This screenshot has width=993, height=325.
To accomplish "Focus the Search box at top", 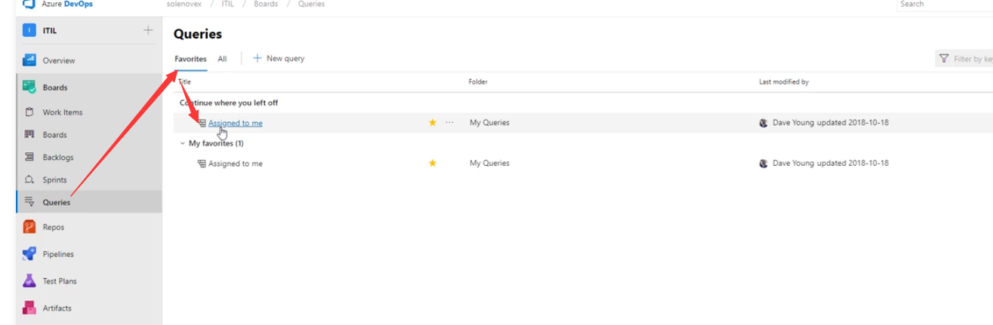I will tap(944, 4).
